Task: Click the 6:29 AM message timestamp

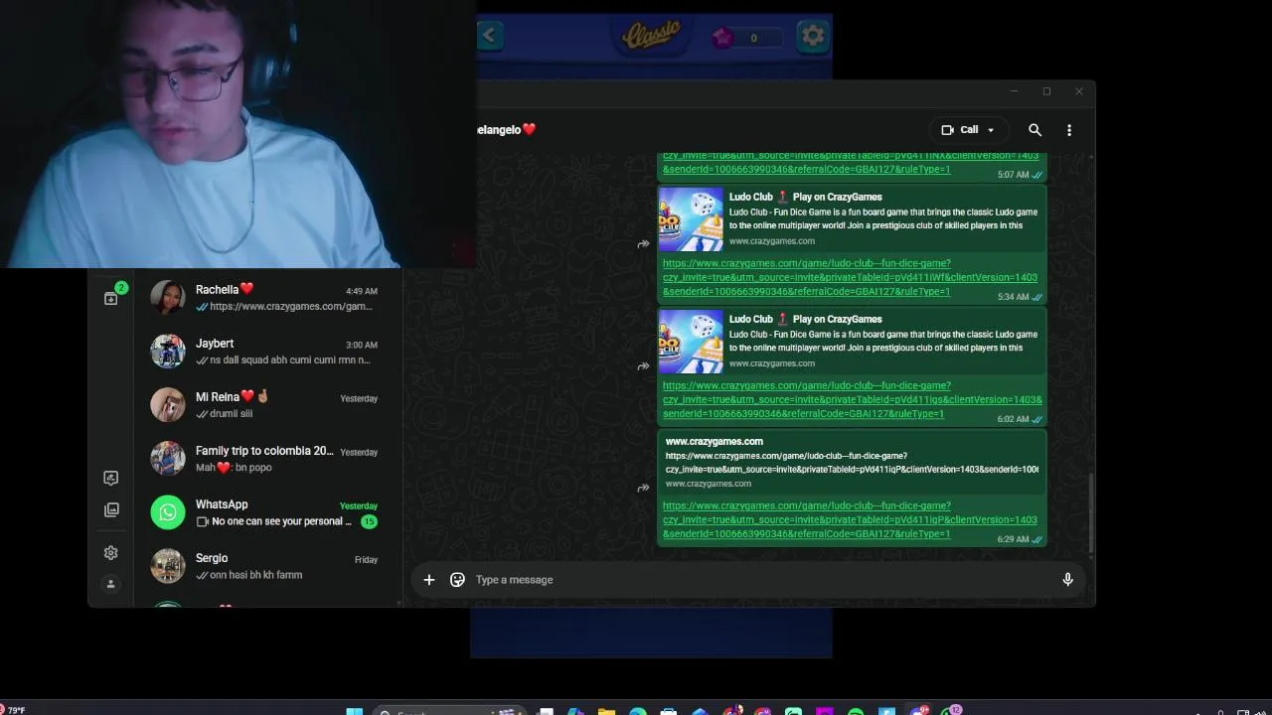Action: (x=1013, y=539)
